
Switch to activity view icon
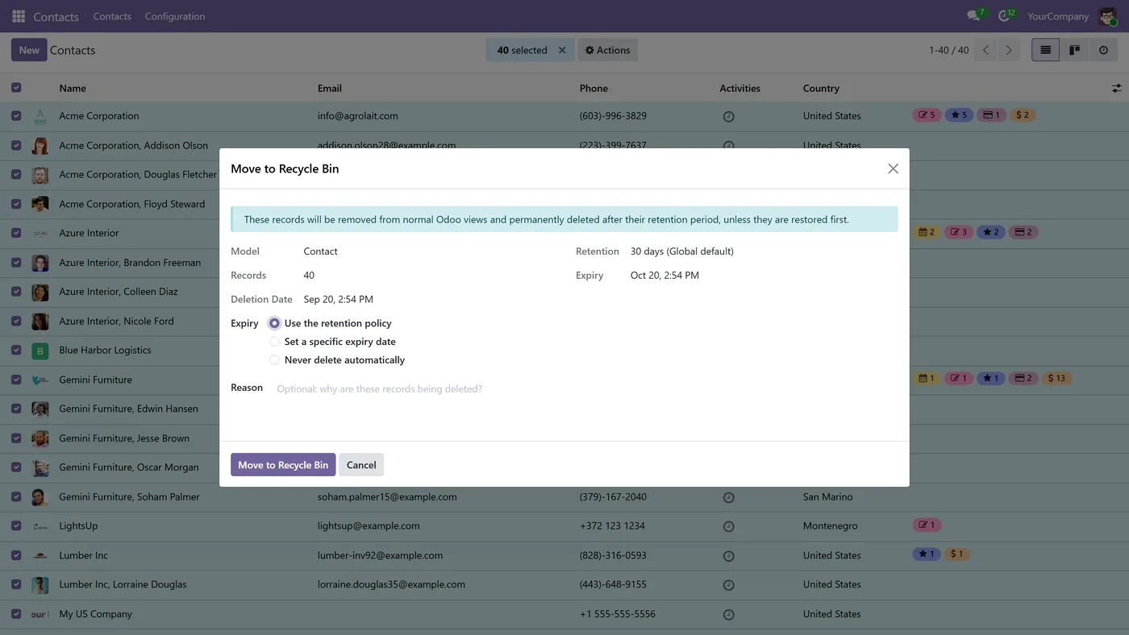click(x=1103, y=50)
